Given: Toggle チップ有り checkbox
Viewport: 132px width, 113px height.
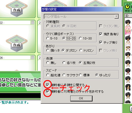Looking at the screenshot, I should pos(101,42).
